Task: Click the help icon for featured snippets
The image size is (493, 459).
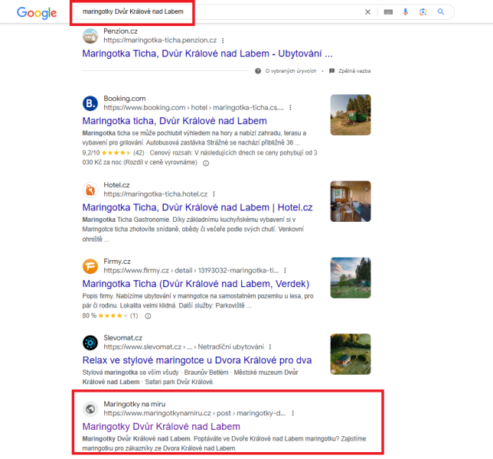Action: 258,71
